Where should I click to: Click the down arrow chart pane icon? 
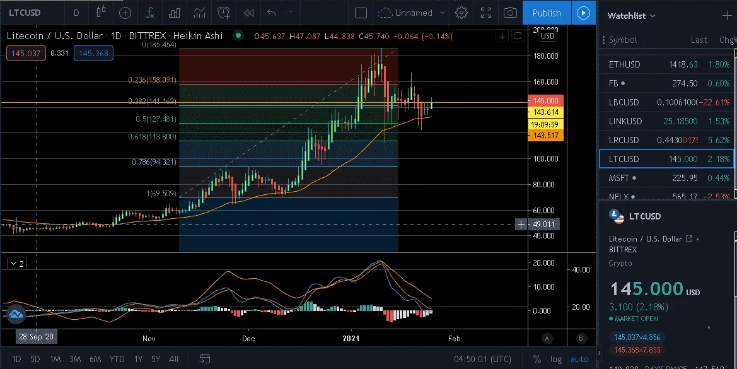[x=502, y=36]
